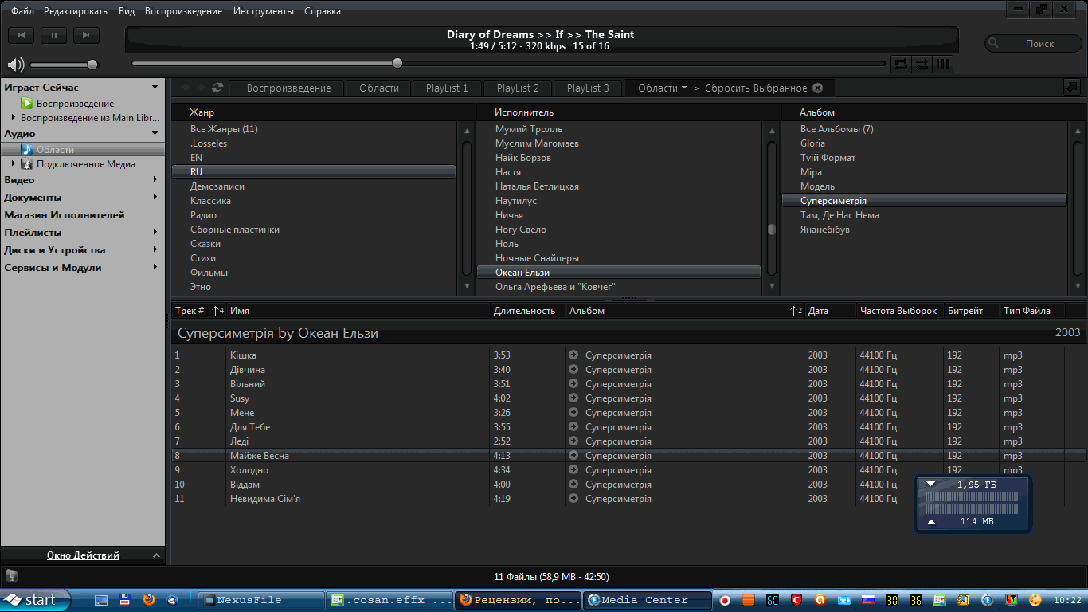Mute using the speaker icon
Image resolution: width=1088 pixels, height=612 pixels.
(16, 65)
